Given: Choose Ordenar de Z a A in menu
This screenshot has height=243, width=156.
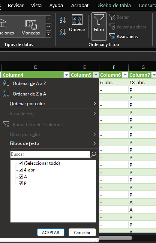Looking at the screenshot, I should coord(30,94).
